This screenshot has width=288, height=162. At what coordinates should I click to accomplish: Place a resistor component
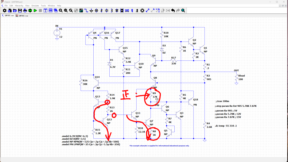tap(101, 11)
